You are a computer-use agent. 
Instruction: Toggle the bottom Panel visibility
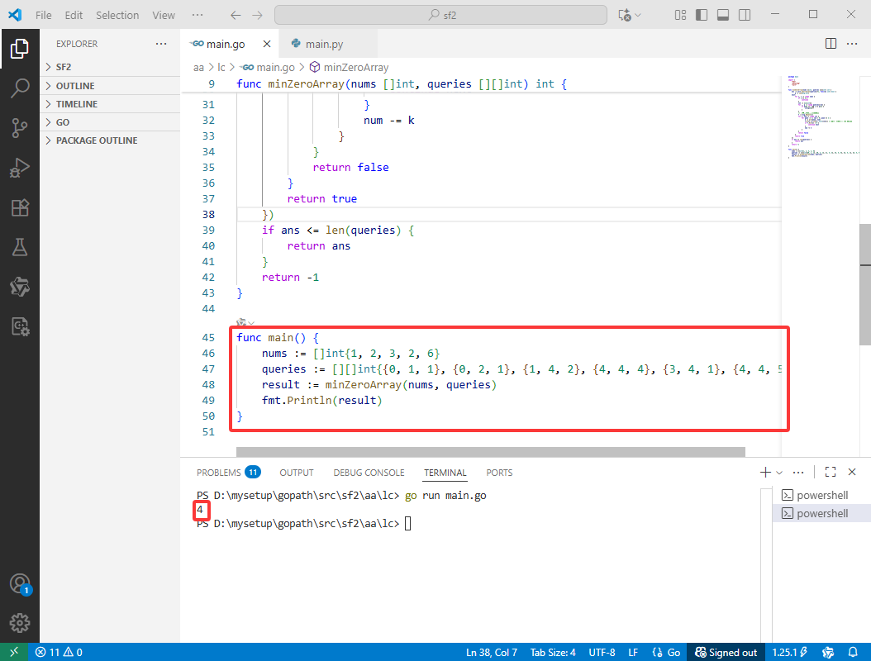(x=723, y=15)
